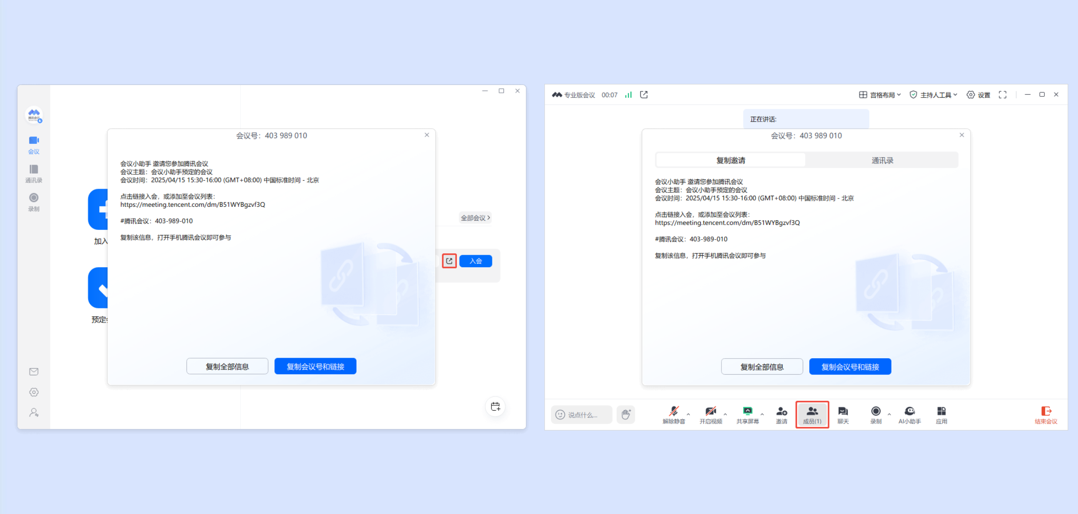This screenshot has height=514, width=1078.
Task: Click the blue 入会 join button
Action: [x=476, y=261]
